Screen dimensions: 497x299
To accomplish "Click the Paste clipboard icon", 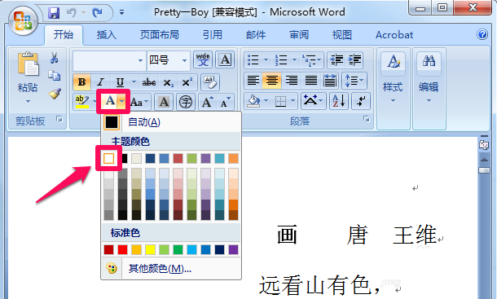I will 28,64.
